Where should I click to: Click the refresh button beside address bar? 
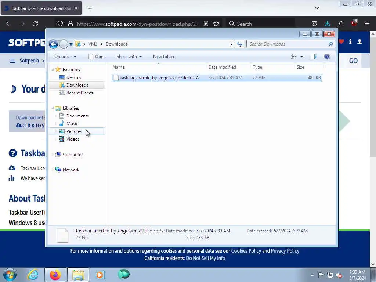pos(239,44)
